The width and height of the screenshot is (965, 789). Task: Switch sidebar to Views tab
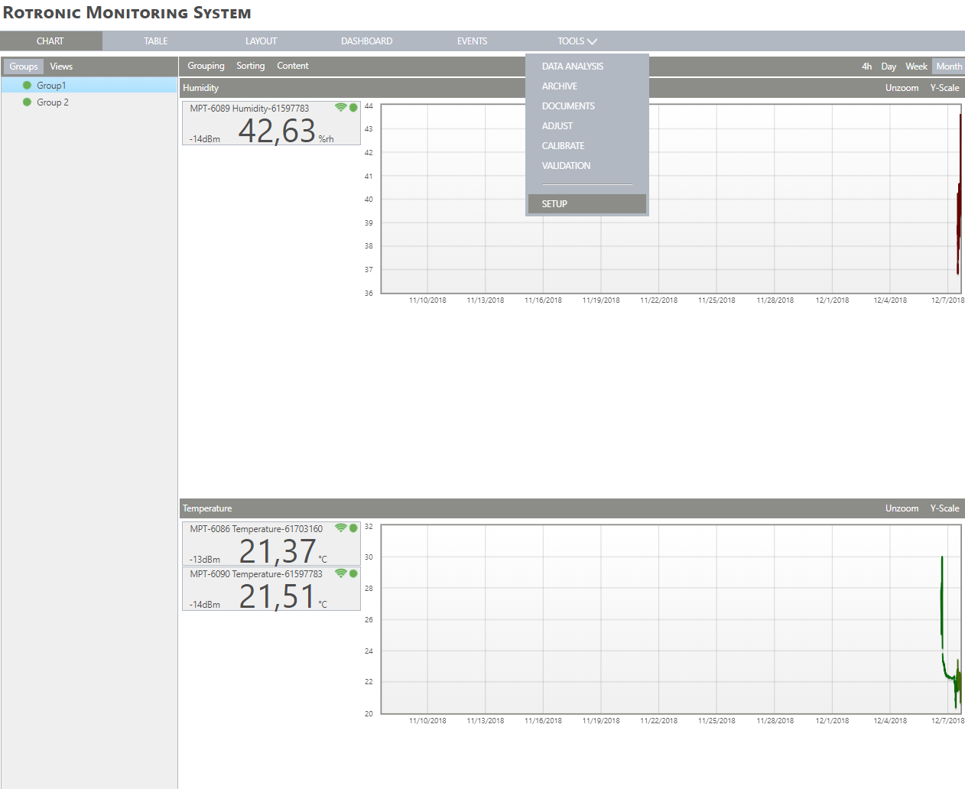[61, 67]
